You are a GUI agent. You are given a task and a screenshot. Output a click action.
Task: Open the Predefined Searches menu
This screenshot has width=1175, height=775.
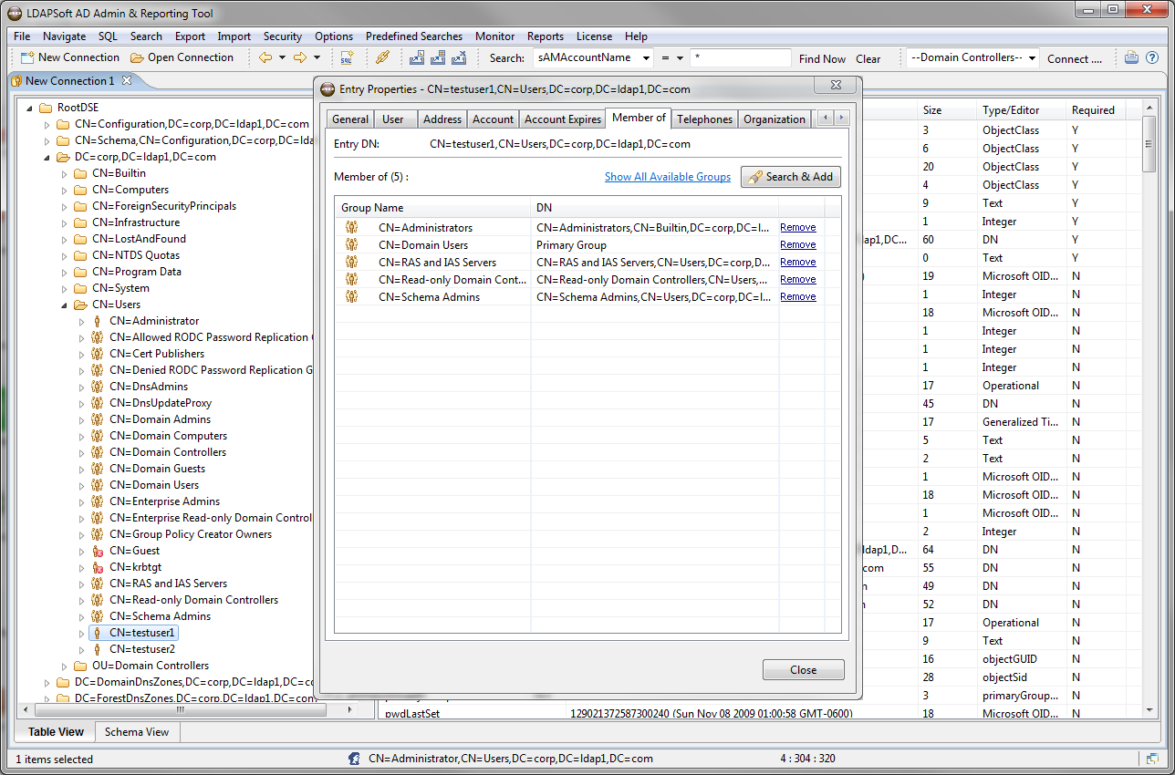pos(414,36)
